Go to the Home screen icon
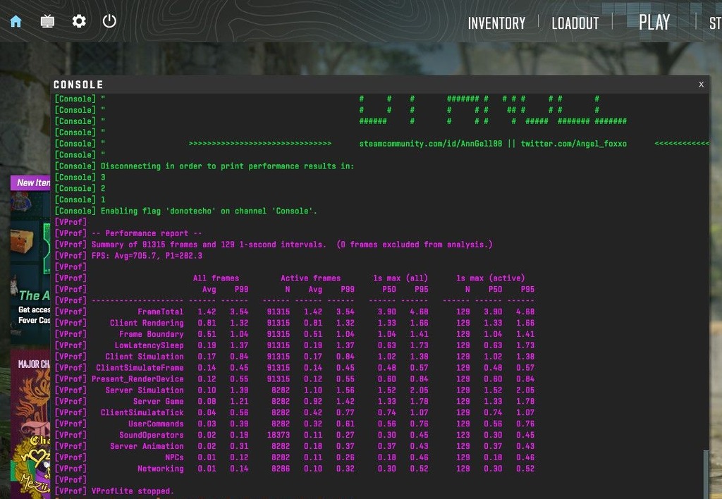 16,21
